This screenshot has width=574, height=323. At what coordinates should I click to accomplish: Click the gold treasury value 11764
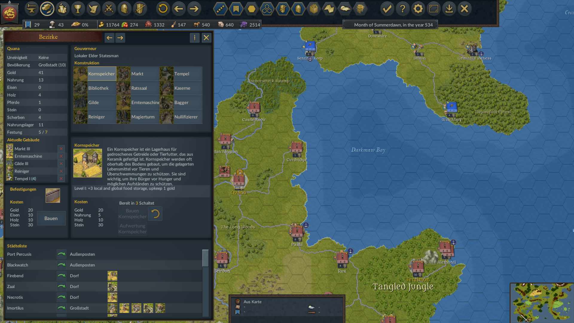tap(112, 25)
